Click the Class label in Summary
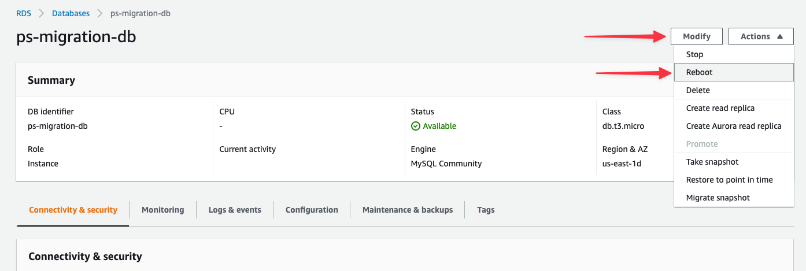Viewport: 806px width, 271px height. coord(612,112)
